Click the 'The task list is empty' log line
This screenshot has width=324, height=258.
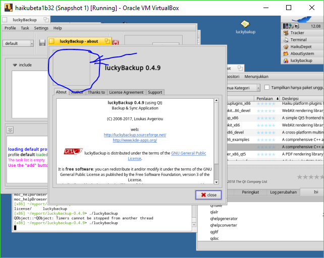[x=26, y=160]
